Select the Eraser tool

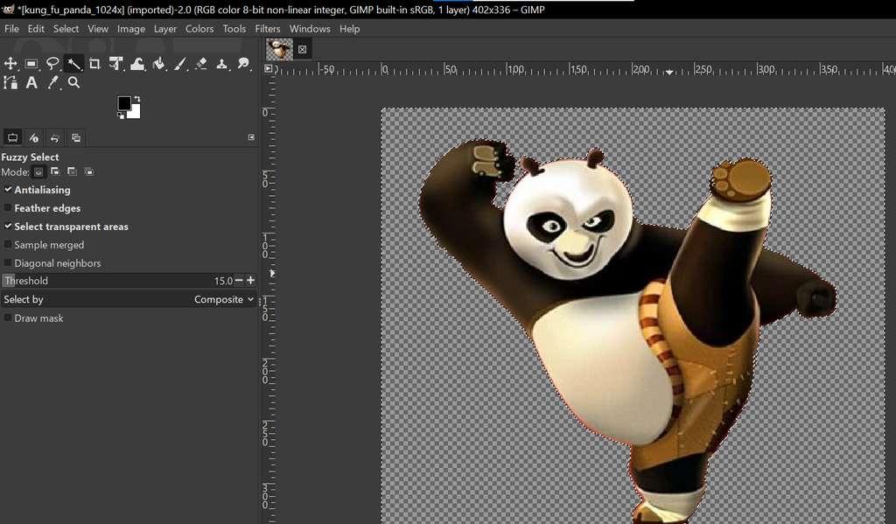[x=201, y=64]
